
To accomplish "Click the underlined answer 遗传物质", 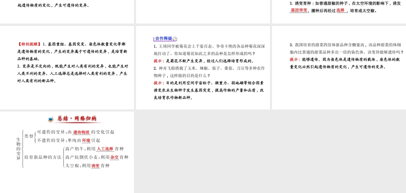I will pyautogui.click(x=81, y=132).
